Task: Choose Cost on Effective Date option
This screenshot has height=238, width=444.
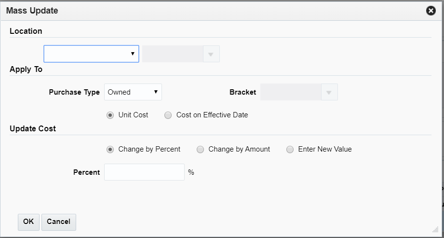Action: coord(168,115)
